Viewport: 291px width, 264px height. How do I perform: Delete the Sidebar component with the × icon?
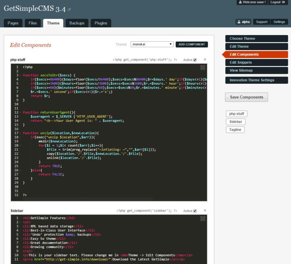(205, 210)
